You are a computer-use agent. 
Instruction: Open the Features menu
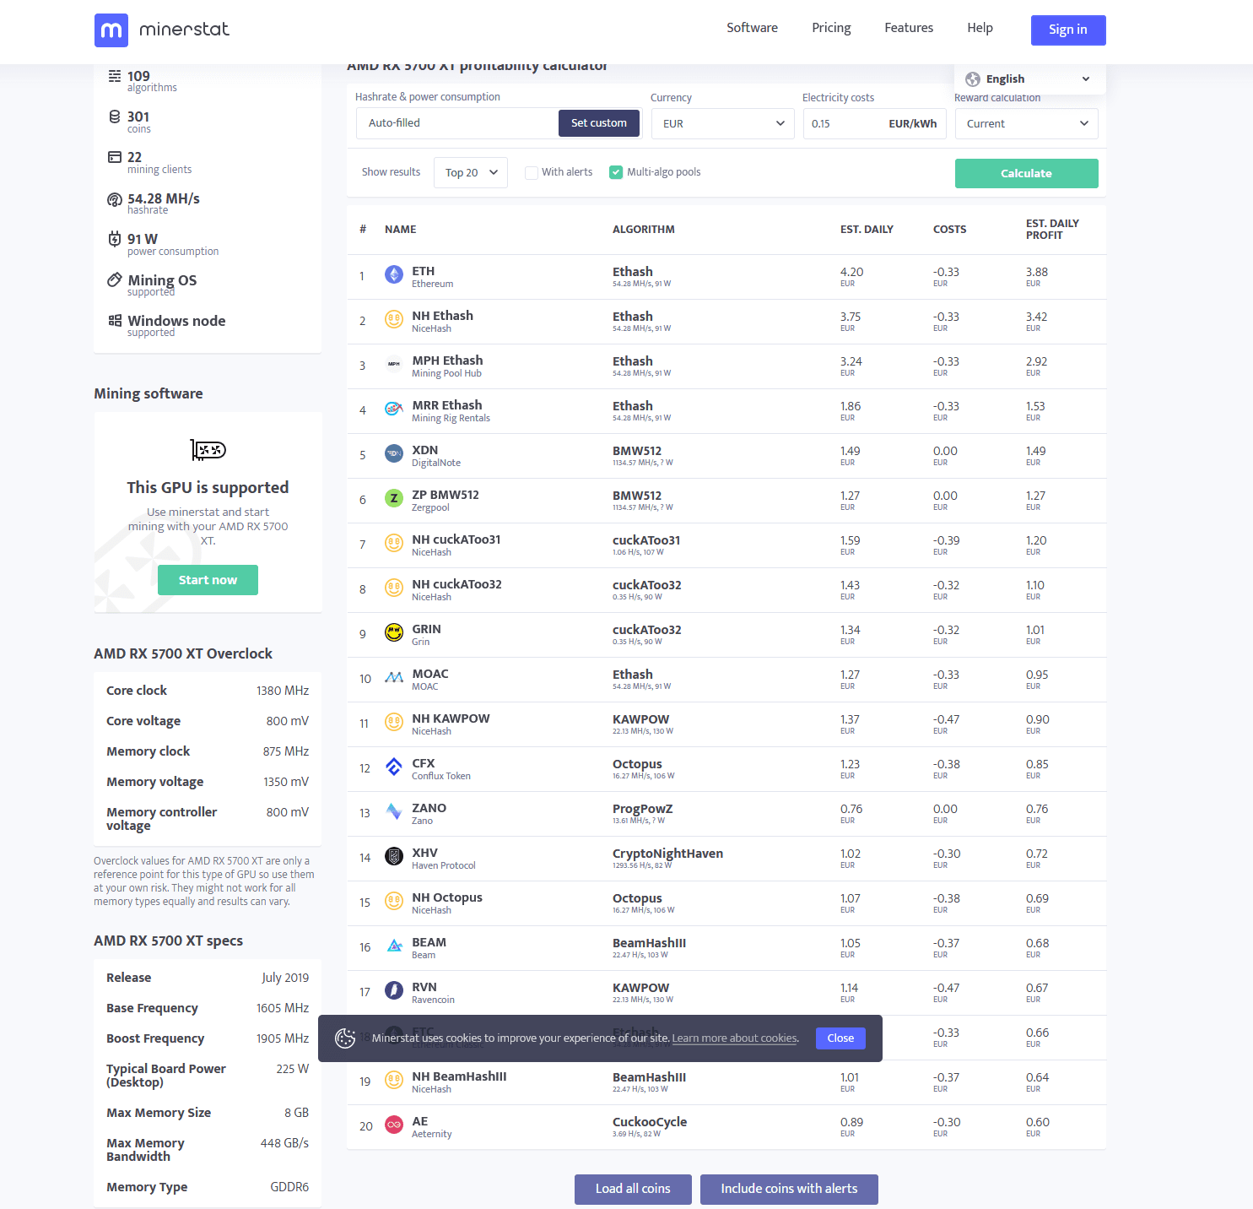click(x=909, y=28)
